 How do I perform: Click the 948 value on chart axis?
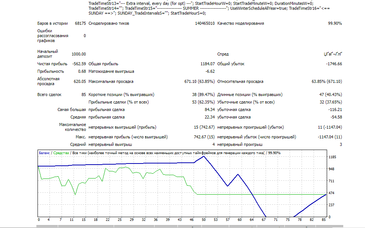click(x=331, y=169)
